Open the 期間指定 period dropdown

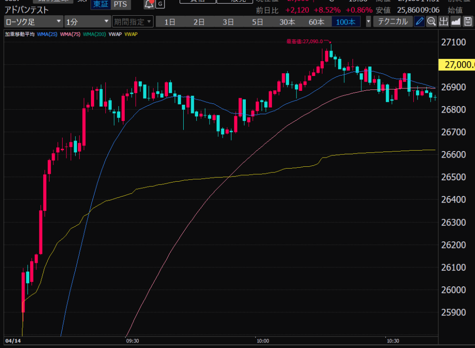click(133, 21)
